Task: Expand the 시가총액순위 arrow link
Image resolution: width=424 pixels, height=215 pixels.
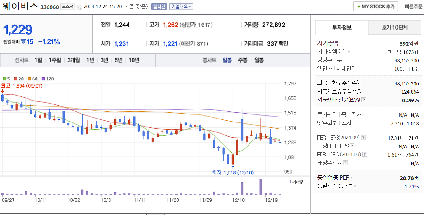Action: coord(349,52)
